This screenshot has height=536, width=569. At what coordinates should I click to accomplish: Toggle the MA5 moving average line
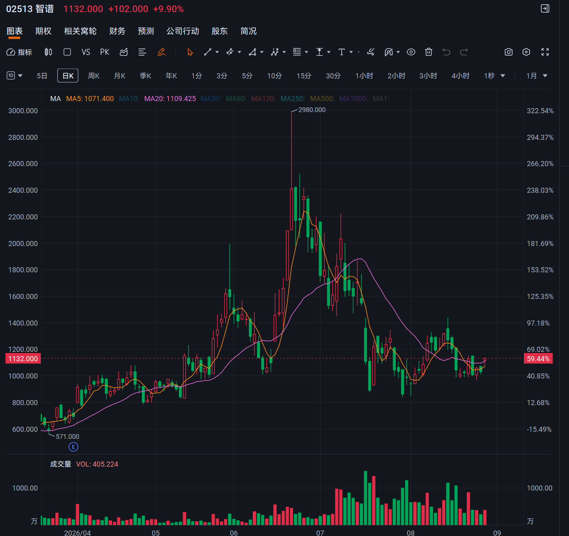(90, 99)
